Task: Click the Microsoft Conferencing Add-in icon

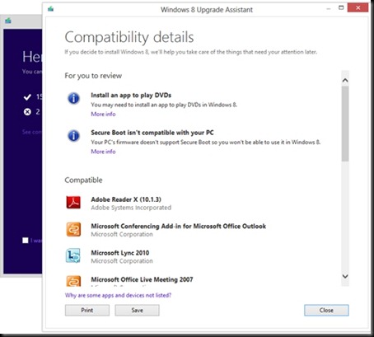Action: pos(73,229)
